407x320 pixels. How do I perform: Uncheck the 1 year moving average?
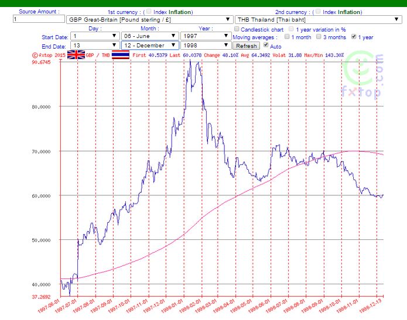click(354, 37)
